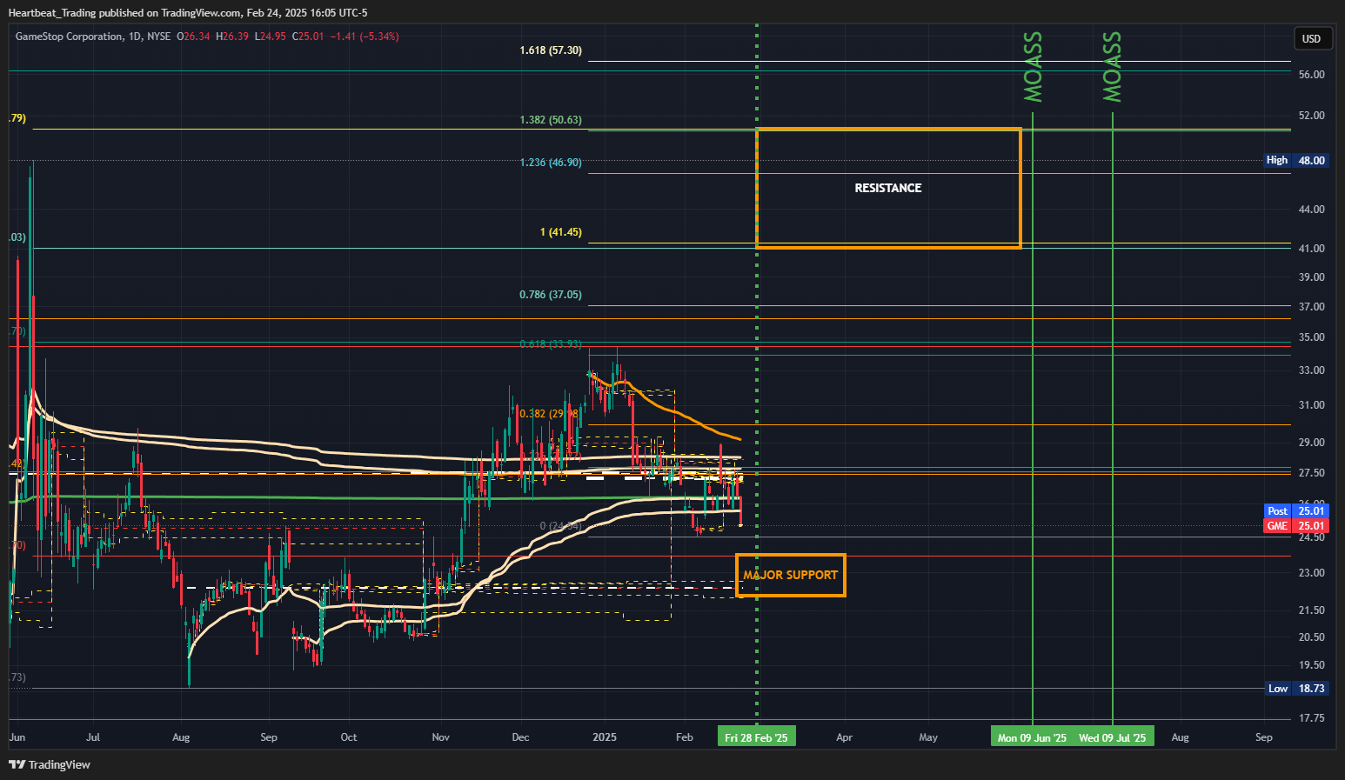
Task: Select the High 48.00 price label
Action: [x=1295, y=160]
